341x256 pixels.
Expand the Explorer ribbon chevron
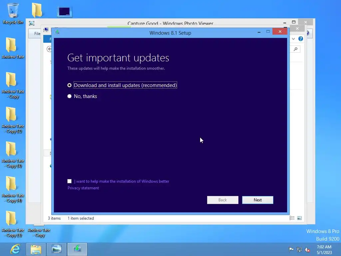coord(293,39)
